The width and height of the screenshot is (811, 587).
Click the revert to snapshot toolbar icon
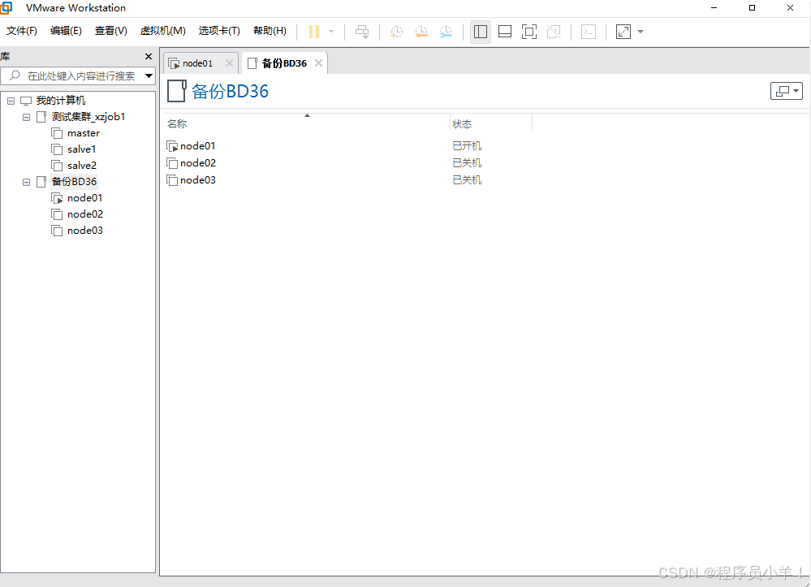click(x=421, y=32)
